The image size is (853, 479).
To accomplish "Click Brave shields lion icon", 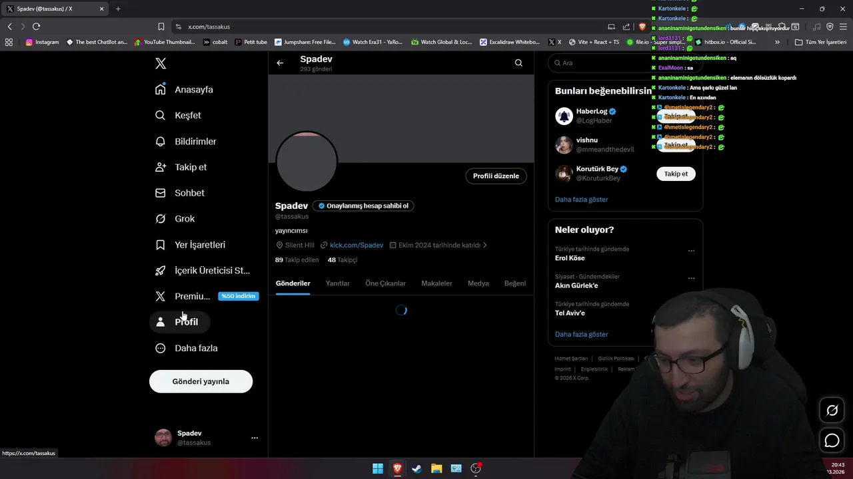I will 642,27.
